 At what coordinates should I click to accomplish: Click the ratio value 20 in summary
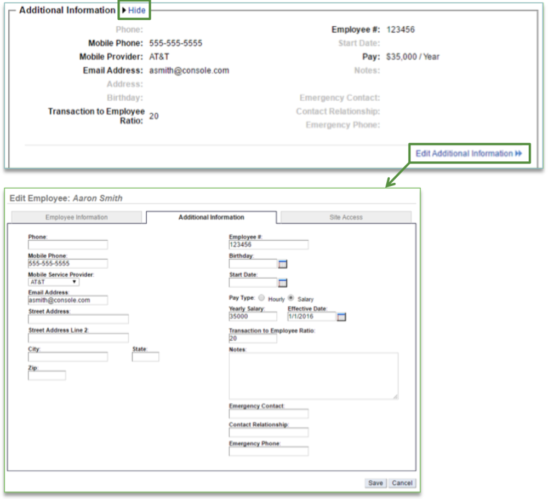click(x=154, y=116)
